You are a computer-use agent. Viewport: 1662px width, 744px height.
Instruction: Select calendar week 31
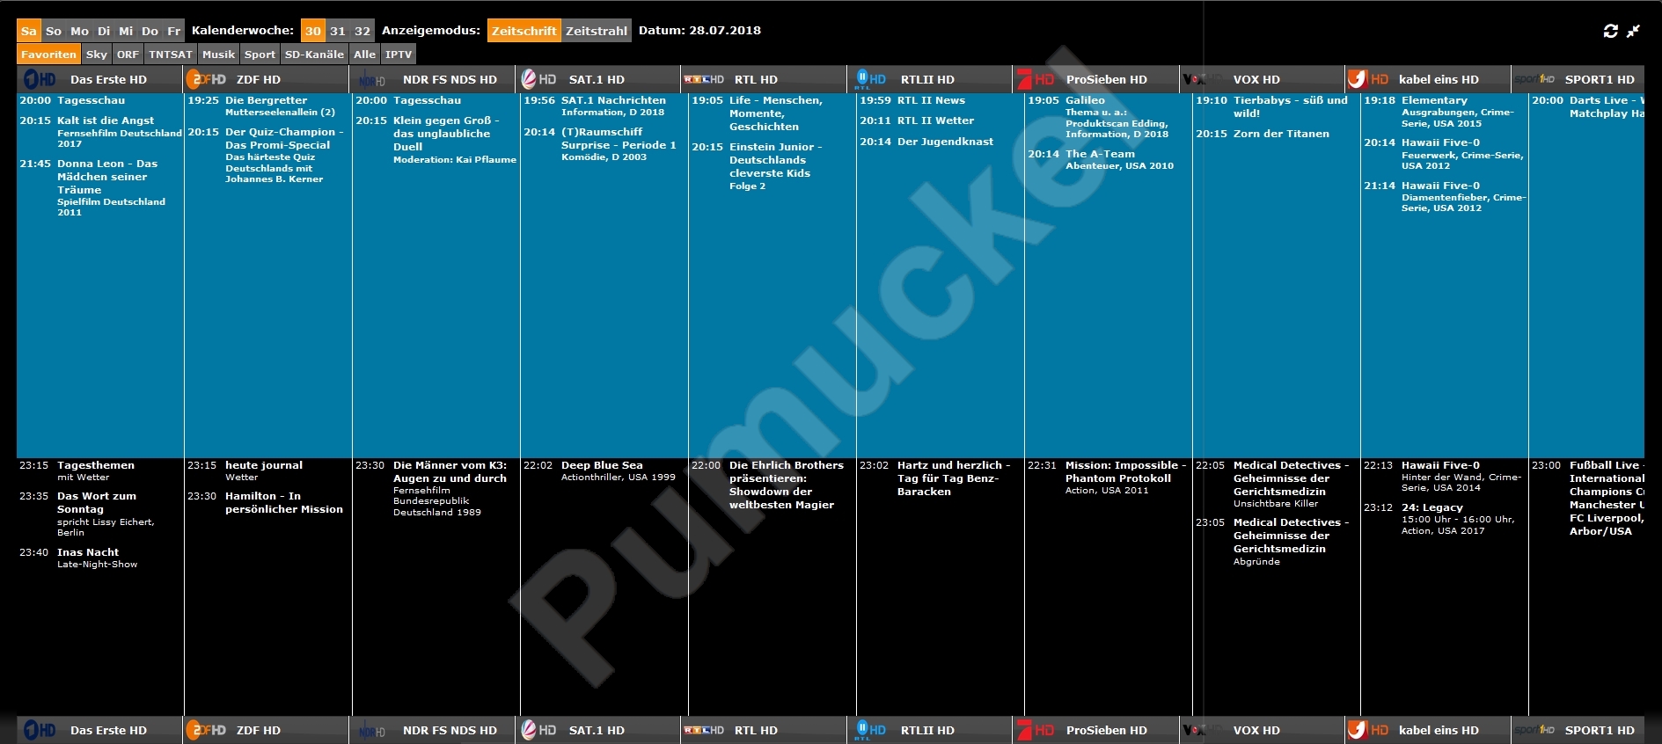[338, 31]
